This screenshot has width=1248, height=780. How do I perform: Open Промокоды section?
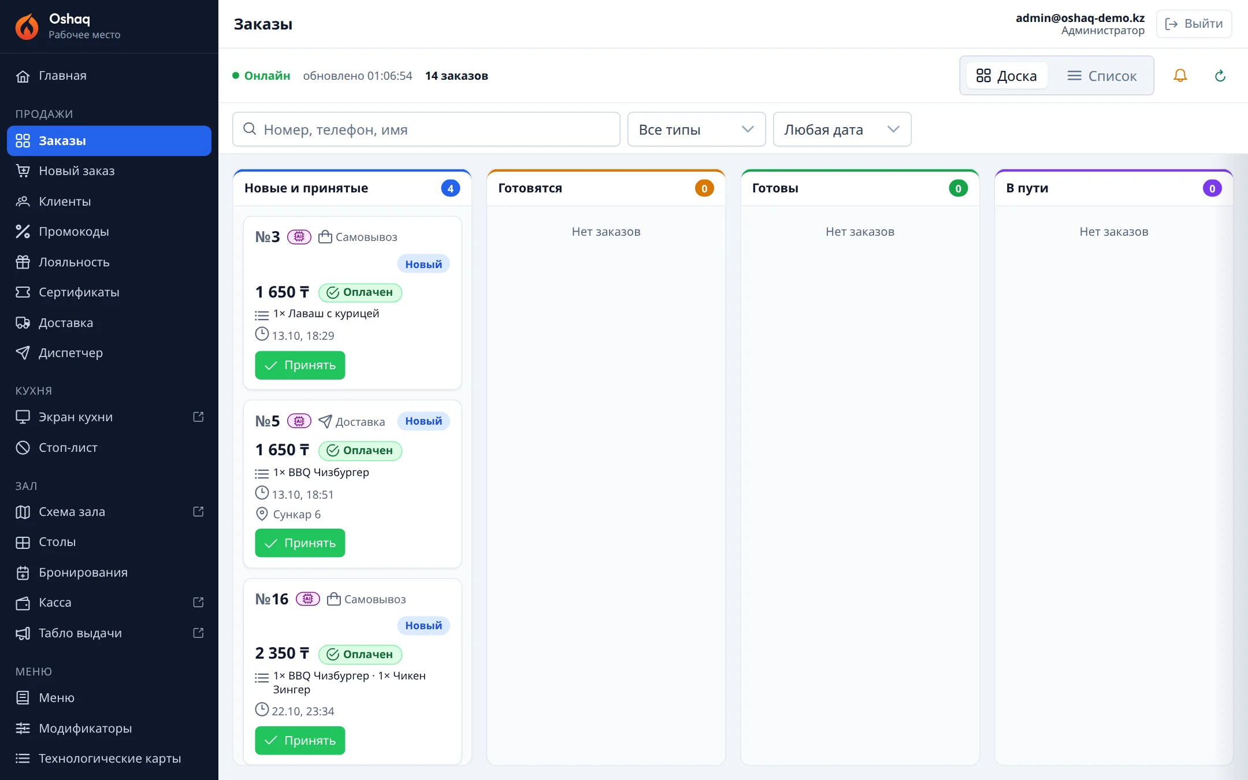(x=109, y=232)
